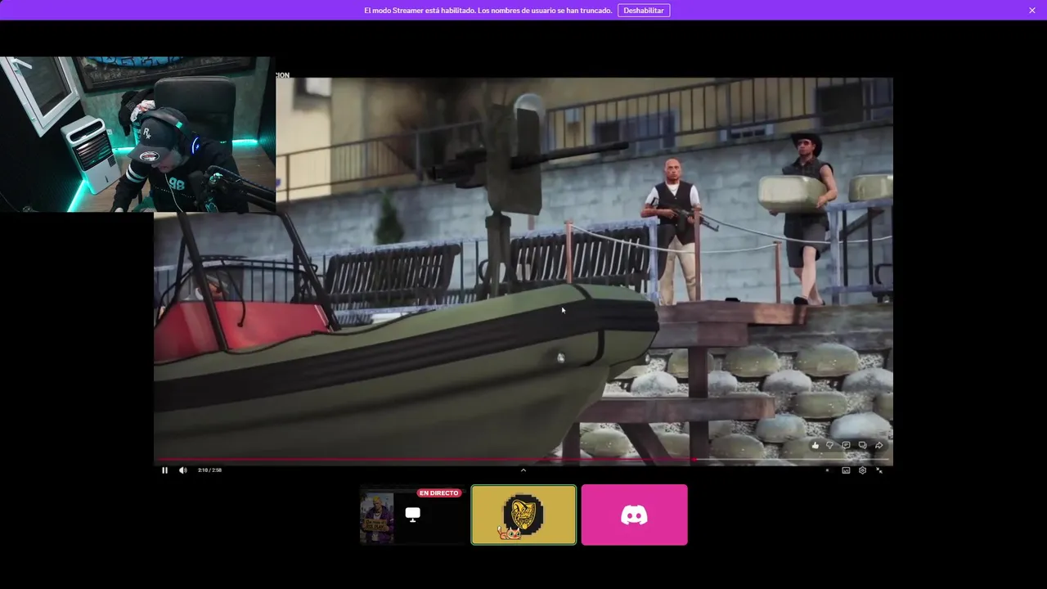Image resolution: width=1047 pixels, height=589 pixels.
Task: Click the EN DIRECTO live badge
Action: [x=438, y=493]
